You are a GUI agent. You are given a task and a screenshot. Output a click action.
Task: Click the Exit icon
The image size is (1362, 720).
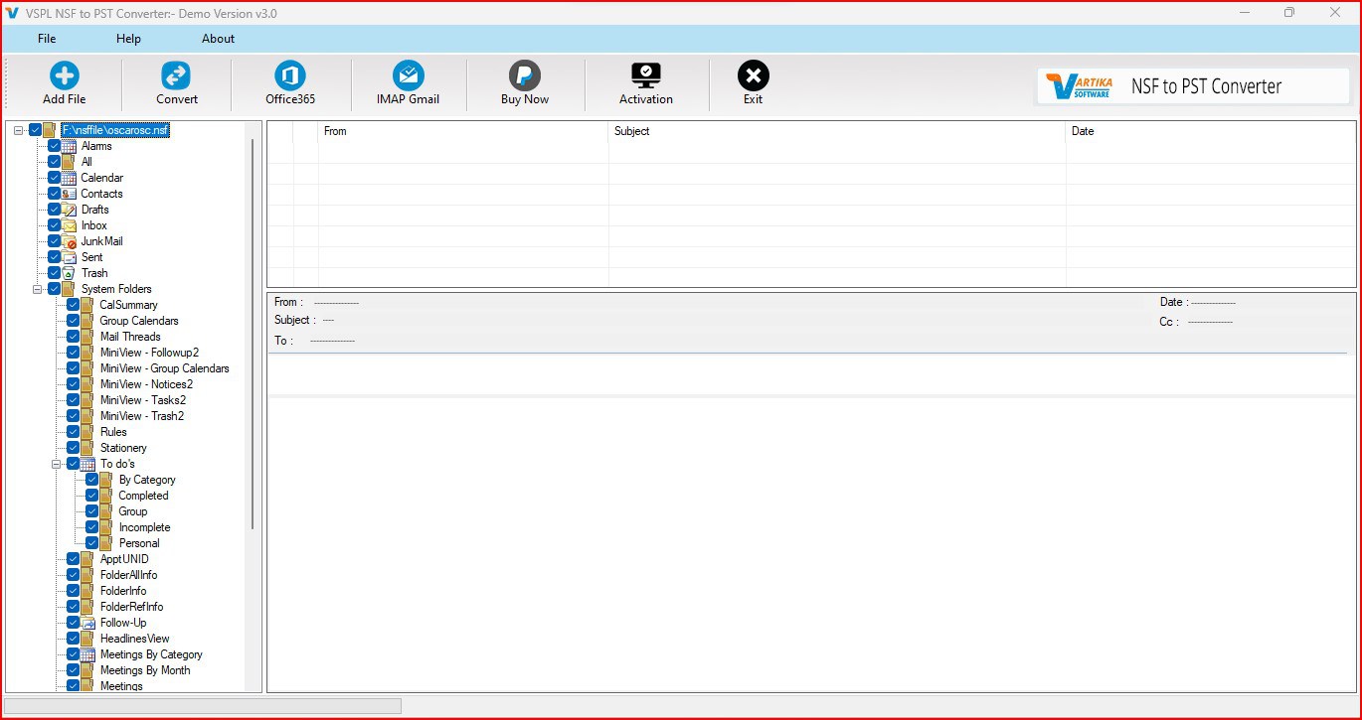click(x=753, y=81)
